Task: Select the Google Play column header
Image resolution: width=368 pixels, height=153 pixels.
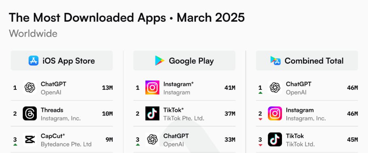Action: click(x=184, y=60)
